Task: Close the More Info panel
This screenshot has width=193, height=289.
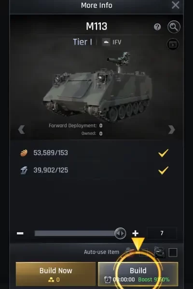Action: pos(176,5)
